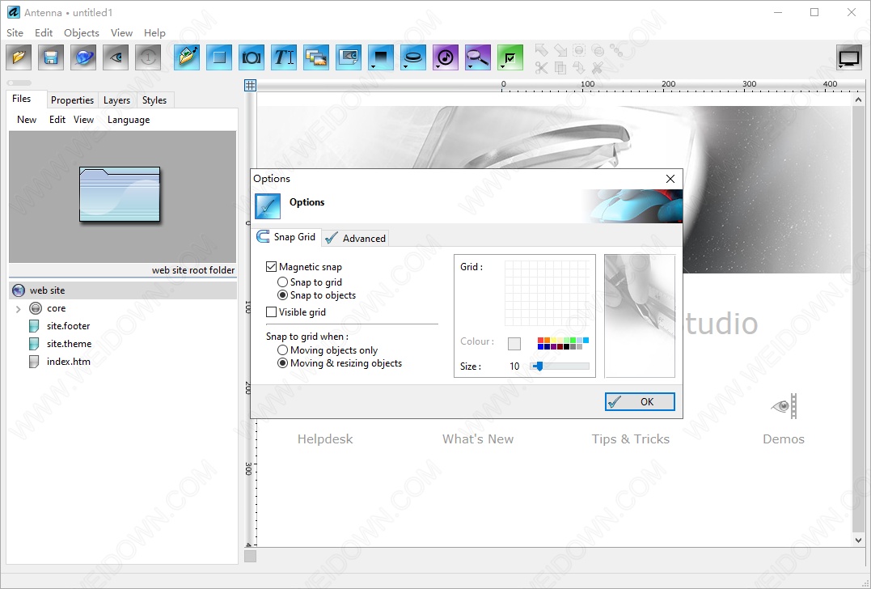Toggle the Magnetic snap checkbox
The height and width of the screenshot is (589, 871).
click(x=271, y=267)
